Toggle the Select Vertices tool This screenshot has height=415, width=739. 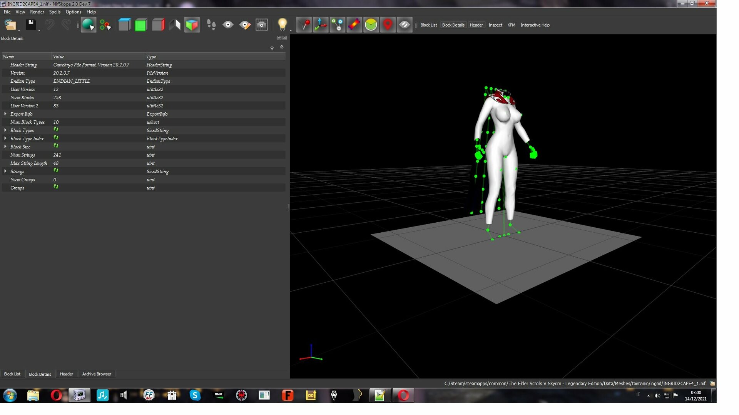(x=105, y=25)
